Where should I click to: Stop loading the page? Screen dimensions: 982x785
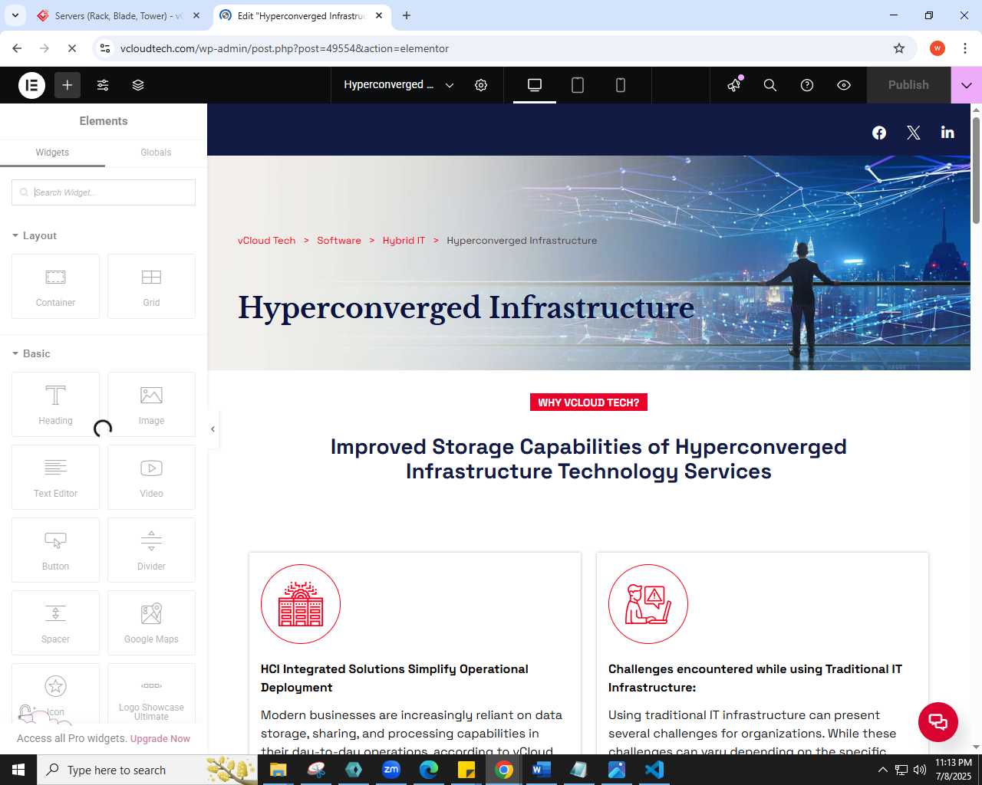point(72,48)
